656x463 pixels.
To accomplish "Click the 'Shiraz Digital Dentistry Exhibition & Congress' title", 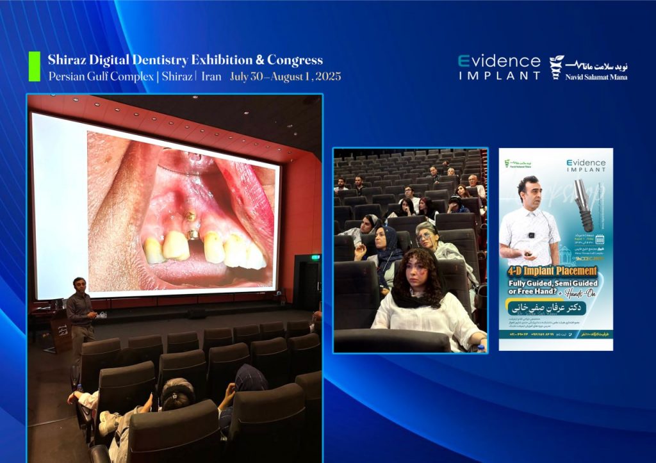I will click(x=185, y=60).
